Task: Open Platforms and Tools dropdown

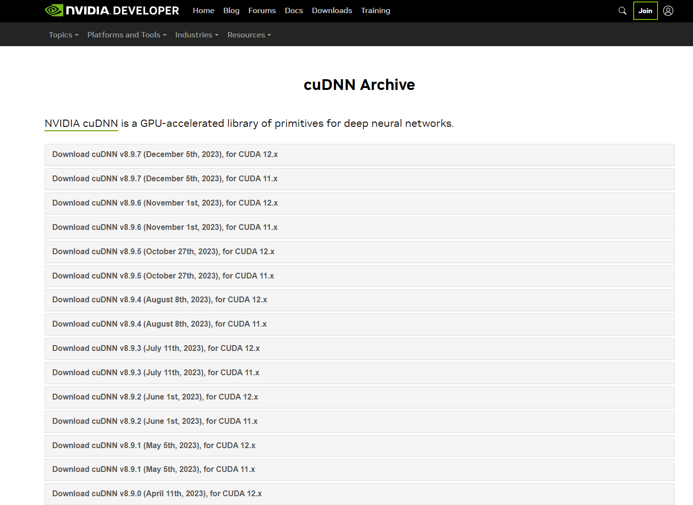Action: 126,35
